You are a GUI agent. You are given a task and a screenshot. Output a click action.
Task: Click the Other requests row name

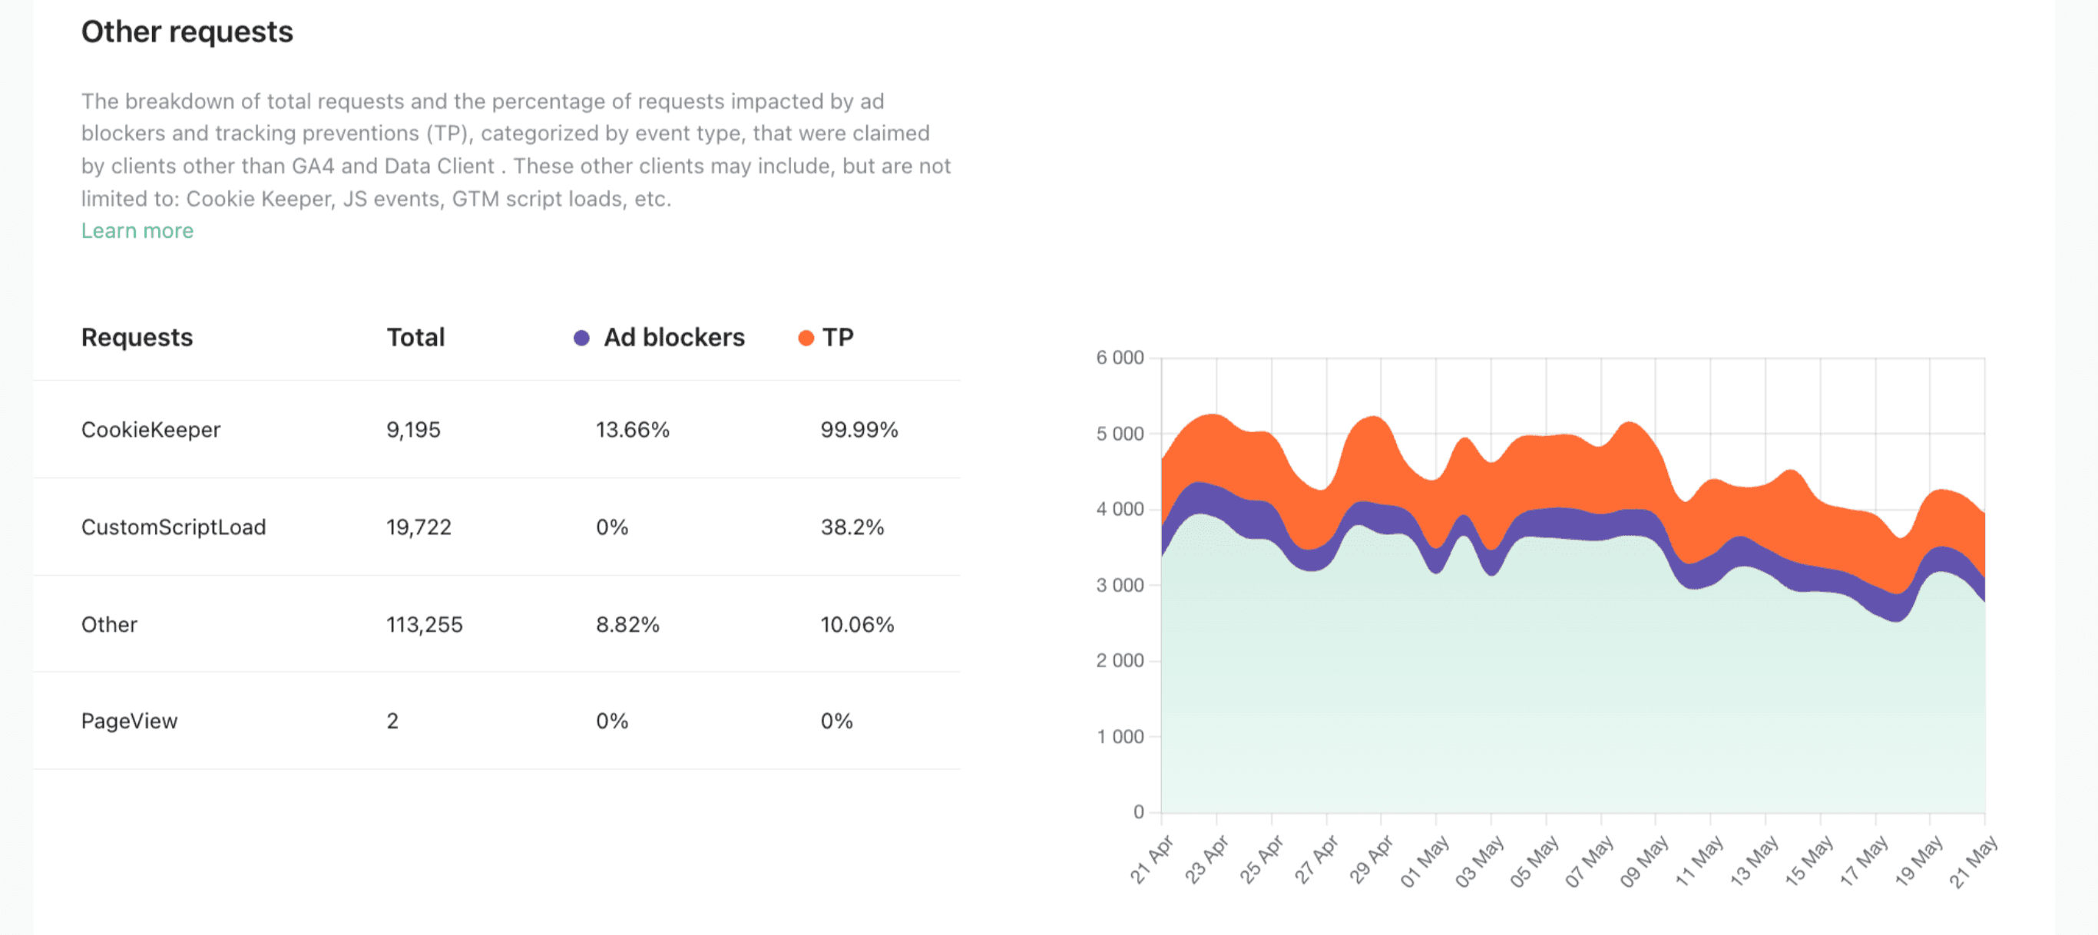coord(109,625)
